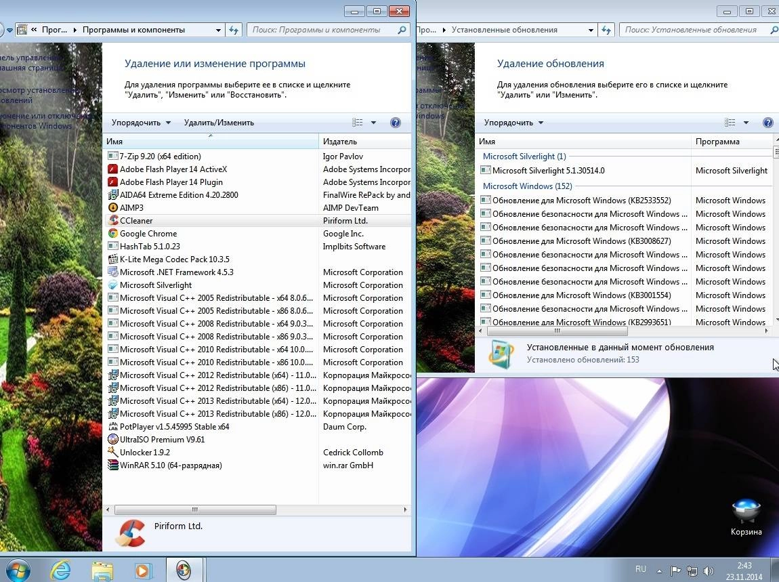Click the AIDA64 Extreme Edition icon

[112, 195]
